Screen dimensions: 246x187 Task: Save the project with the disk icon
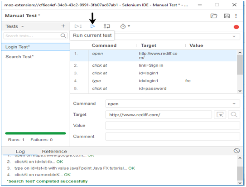coord(227,16)
